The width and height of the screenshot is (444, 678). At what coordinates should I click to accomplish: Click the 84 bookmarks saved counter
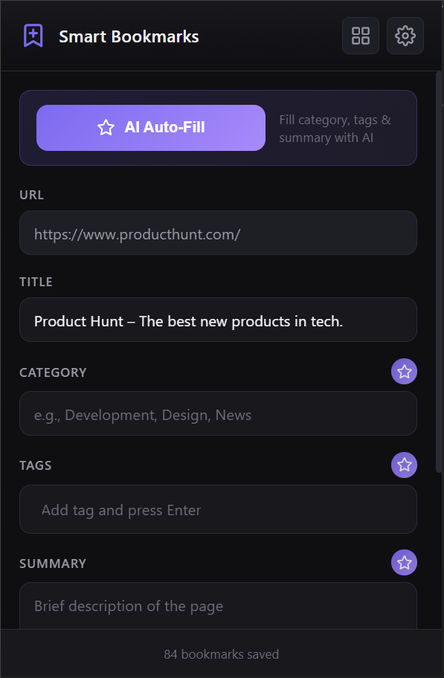click(221, 654)
